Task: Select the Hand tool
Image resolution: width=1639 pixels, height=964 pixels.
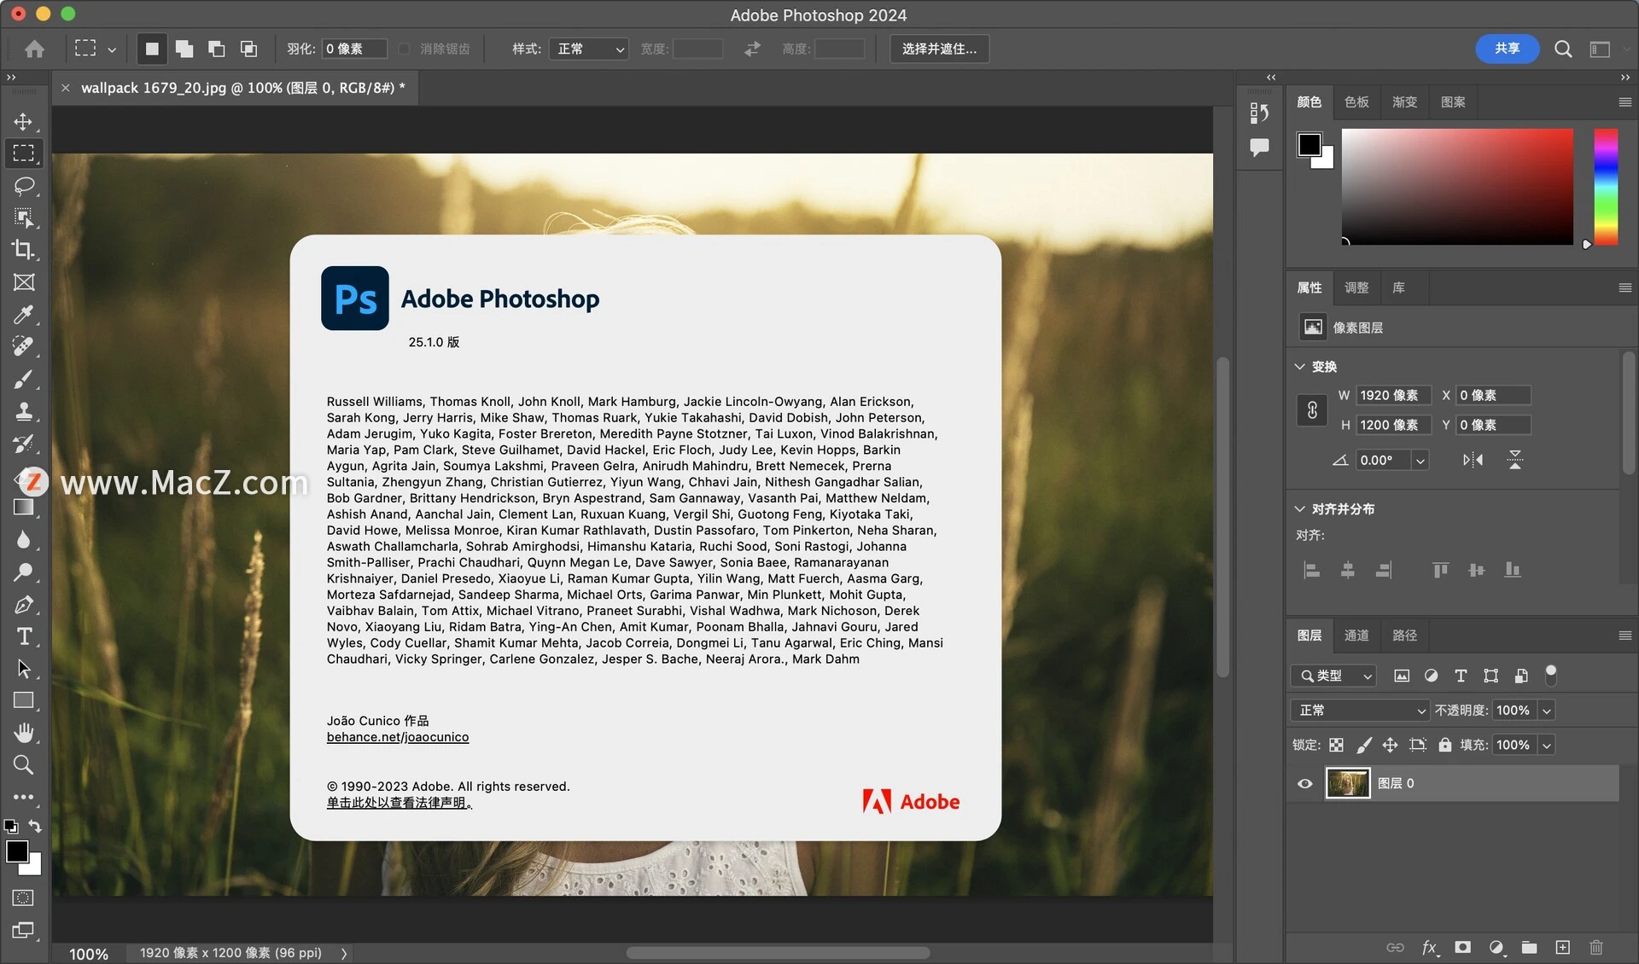Action: click(23, 732)
